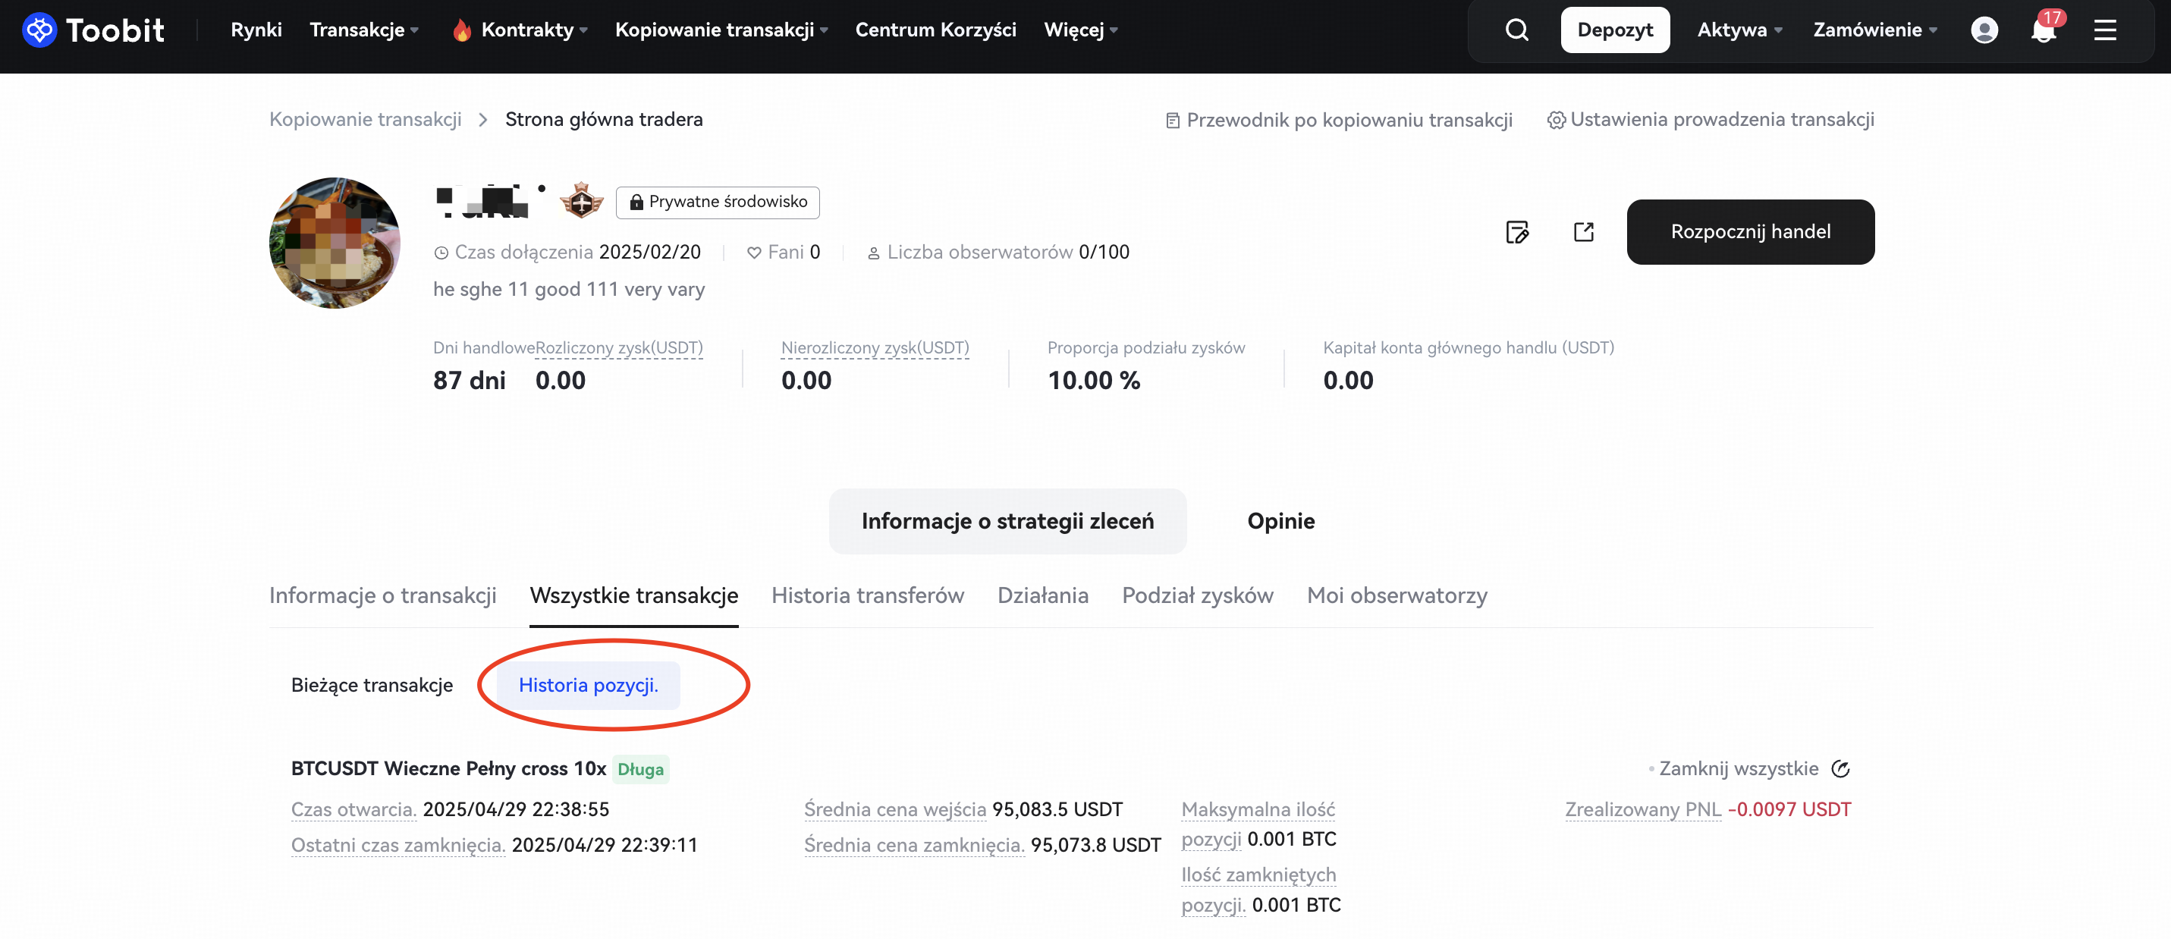2171x939 pixels.
Task: Open the hamburger menu icon
Action: 2104,30
